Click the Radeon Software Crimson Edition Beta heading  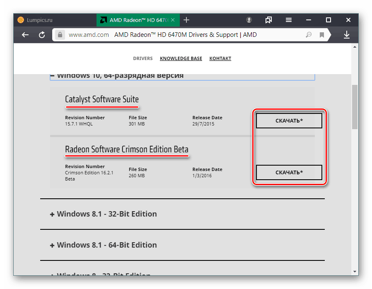pyautogui.click(x=127, y=149)
